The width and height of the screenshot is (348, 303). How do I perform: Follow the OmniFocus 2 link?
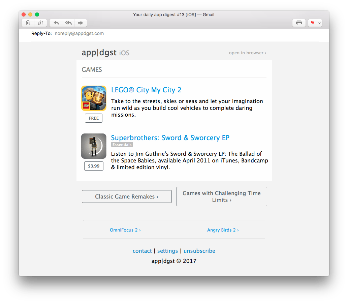(x=125, y=230)
